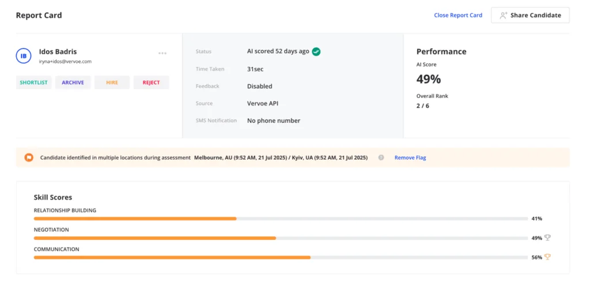The height and width of the screenshot is (283, 590).
Task: Click the gray info icon beside Kyiv location
Action: (381, 157)
